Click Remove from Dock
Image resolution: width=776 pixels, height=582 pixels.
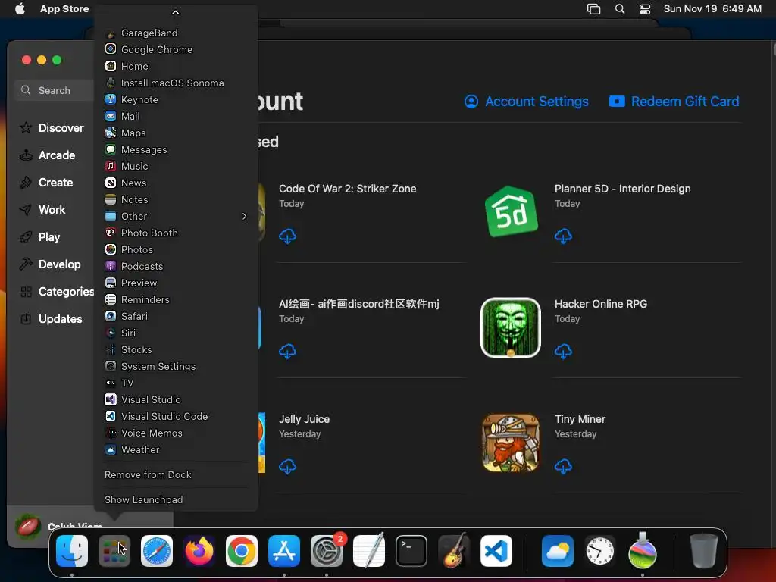(x=176, y=474)
